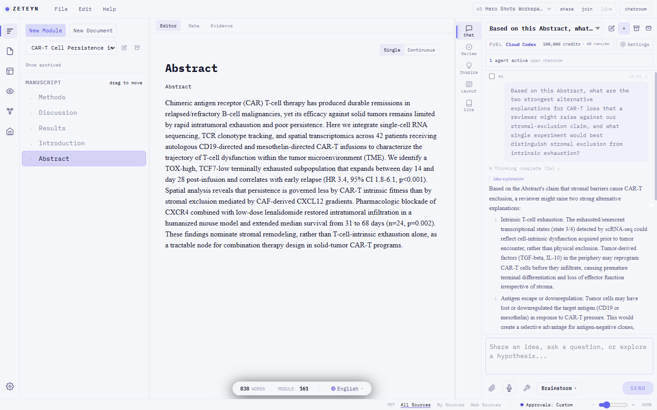The width and height of the screenshot is (657, 410).
Task: Open the wrench tools icon in chat
Action: pyautogui.click(x=527, y=388)
